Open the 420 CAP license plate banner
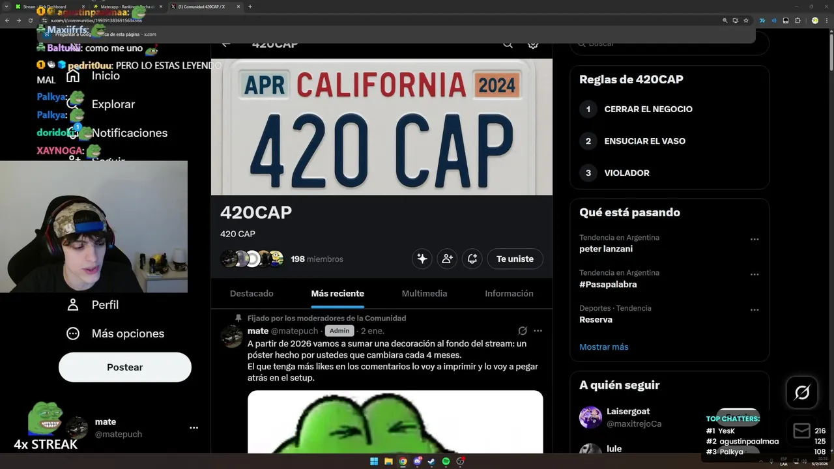The image size is (834, 469). tap(382, 127)
